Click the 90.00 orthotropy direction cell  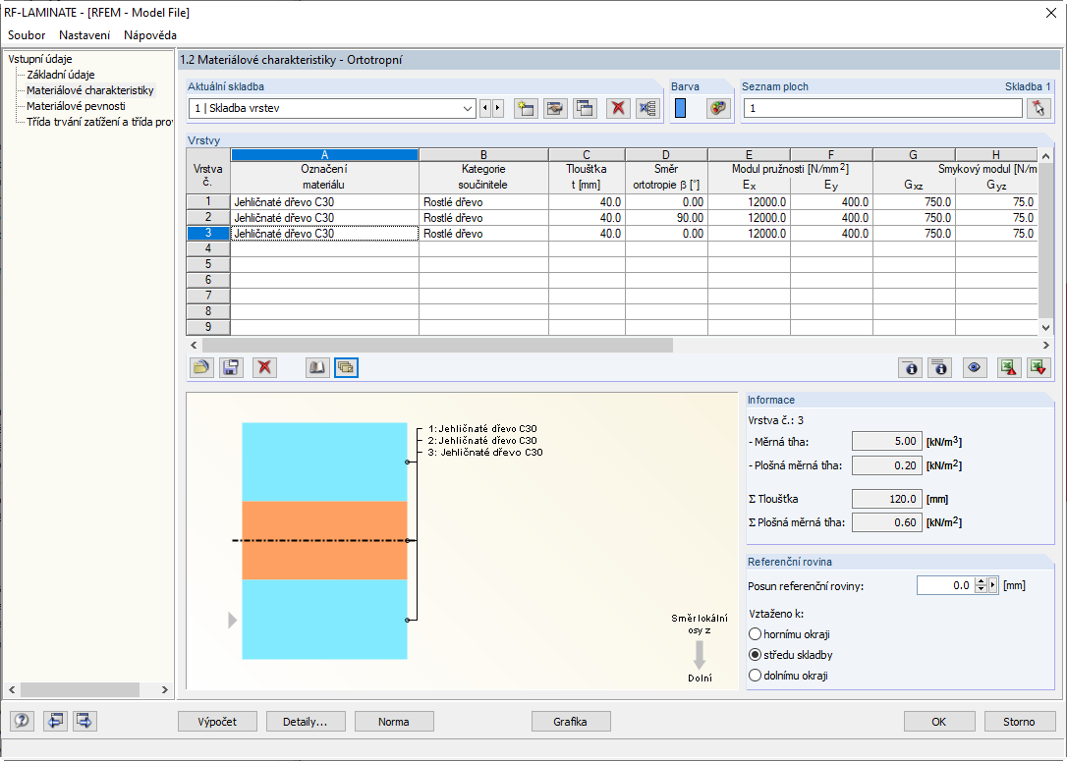(666, 218)
